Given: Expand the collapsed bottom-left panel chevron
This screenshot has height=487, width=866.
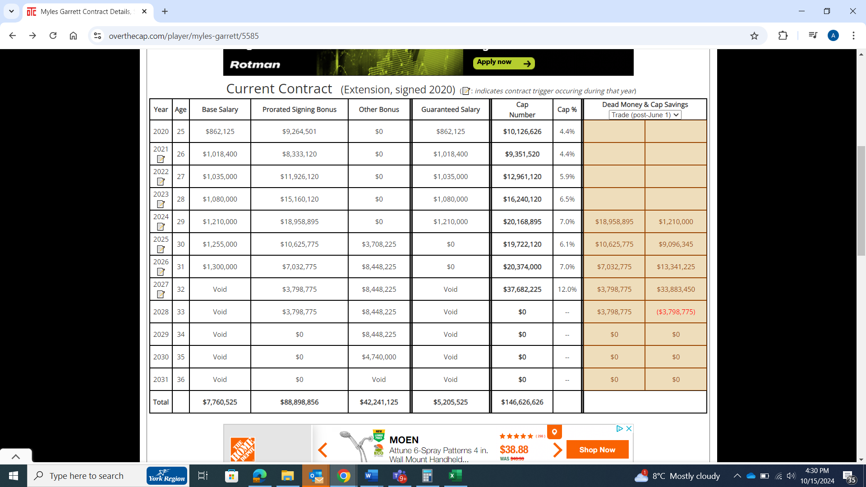Looking at the screenshot, I should click(16, 456).
